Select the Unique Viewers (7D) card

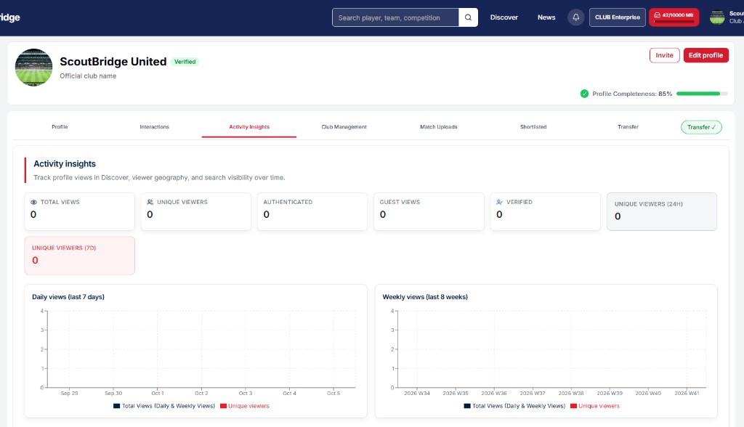(79, 256)
